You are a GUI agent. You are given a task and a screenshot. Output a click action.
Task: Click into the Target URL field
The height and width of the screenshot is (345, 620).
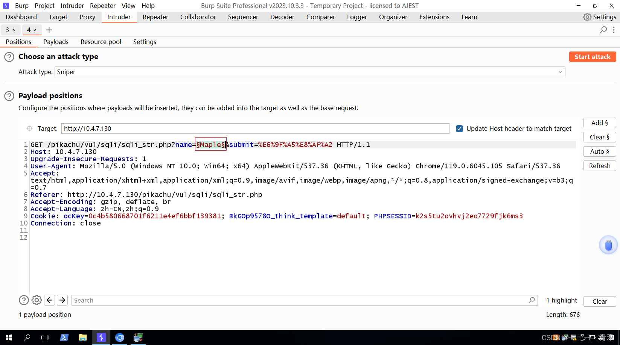255,129
